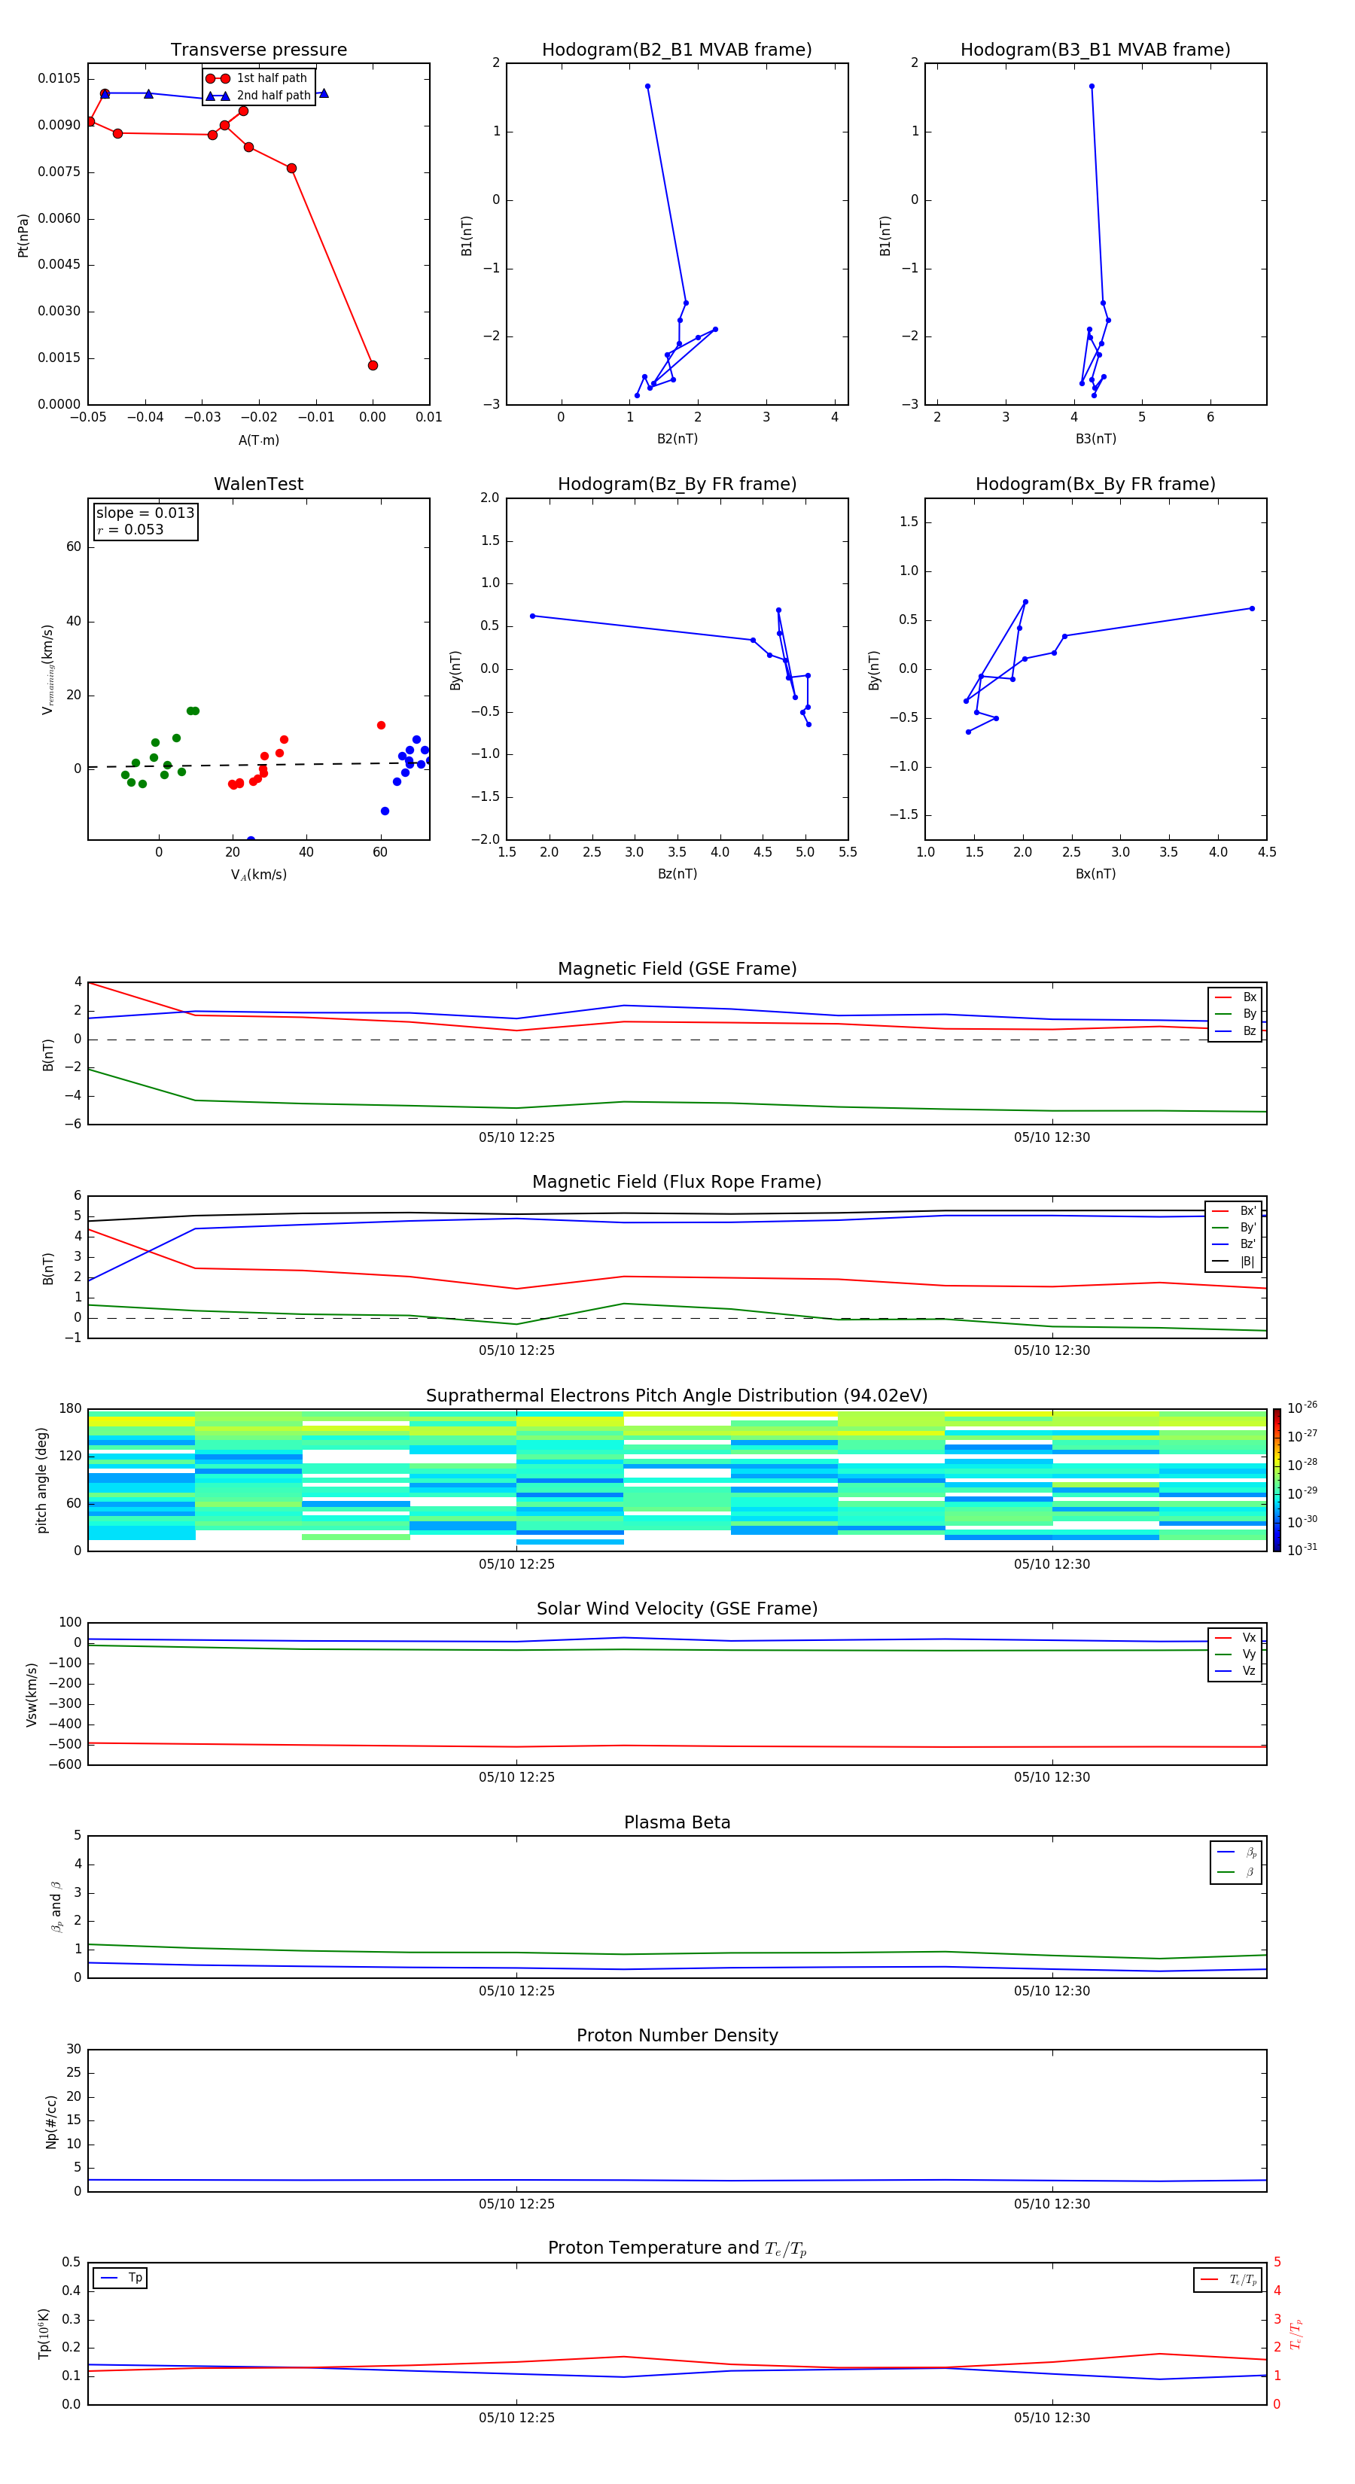Click the 'Hodogram(Bz_By FR frame)' title
The image size is (1355, 2484).
[x=677, y=484]
